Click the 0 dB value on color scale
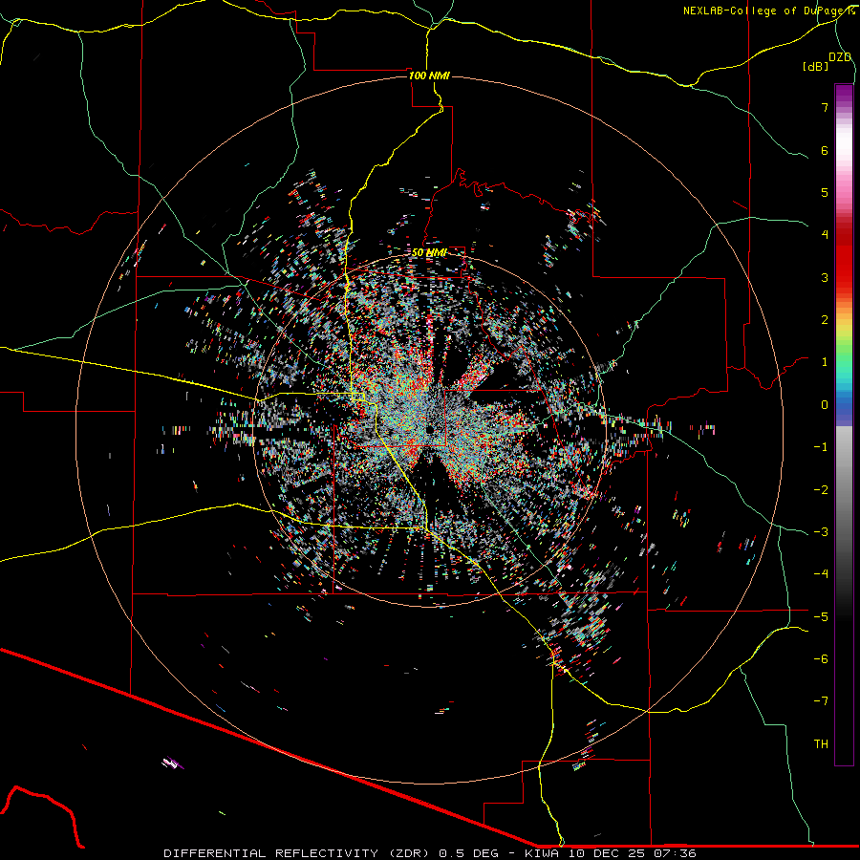 click(825, 405)
